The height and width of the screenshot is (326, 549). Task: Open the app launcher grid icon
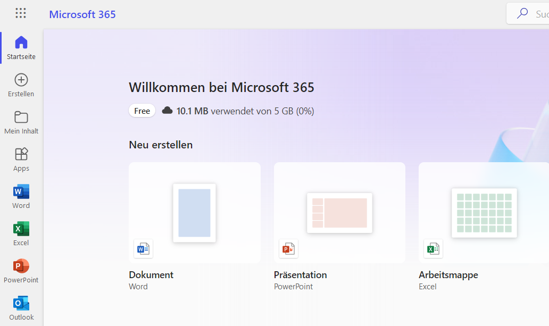[x=21, y=13]
